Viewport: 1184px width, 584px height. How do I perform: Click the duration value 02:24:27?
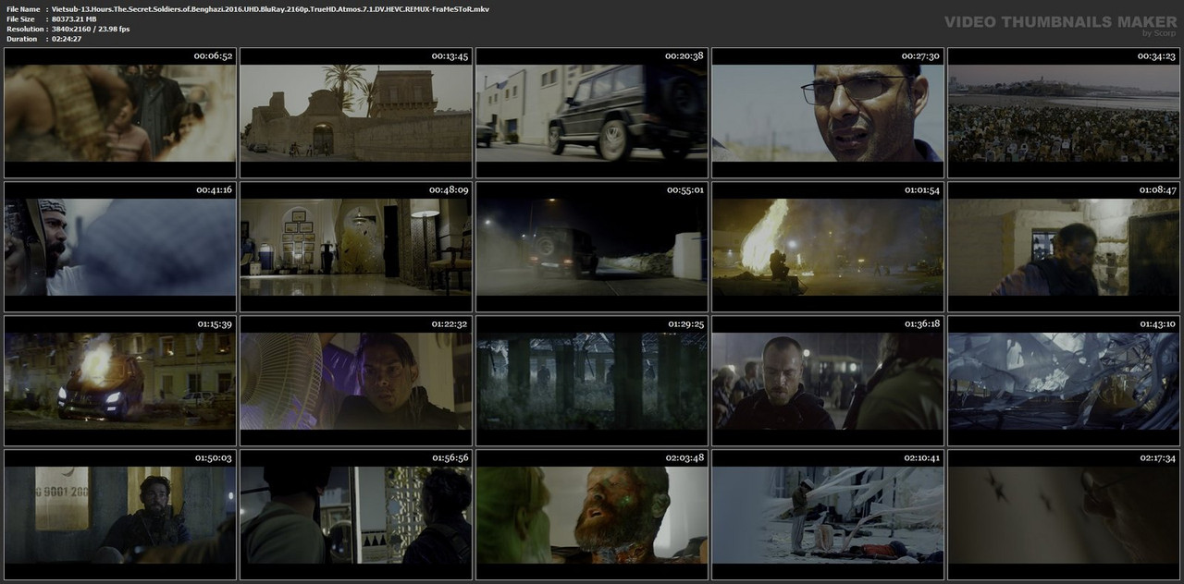[67, 40]
